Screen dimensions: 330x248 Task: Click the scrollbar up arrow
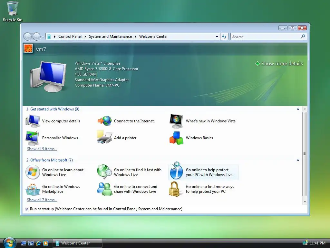click(x=305, y=109)
